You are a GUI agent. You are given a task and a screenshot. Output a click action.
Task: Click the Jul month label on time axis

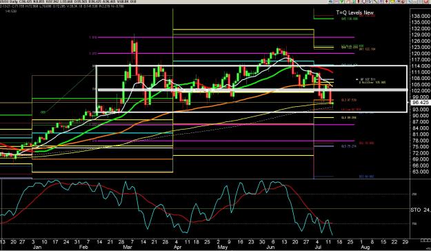319,247
